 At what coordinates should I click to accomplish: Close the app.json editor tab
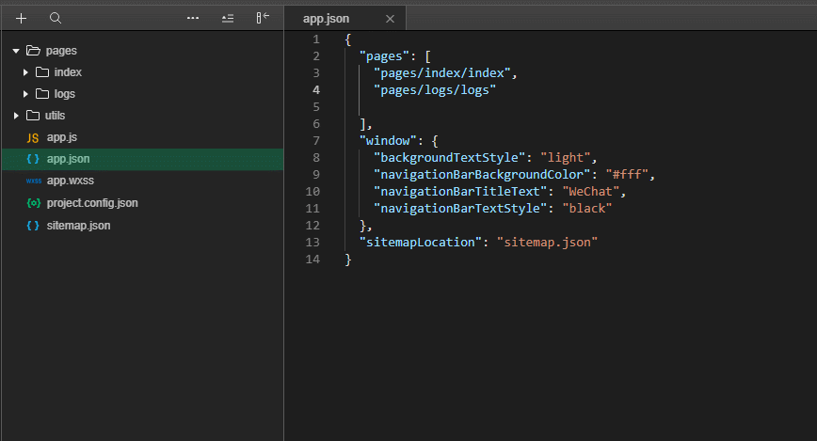tap(390, 19)
